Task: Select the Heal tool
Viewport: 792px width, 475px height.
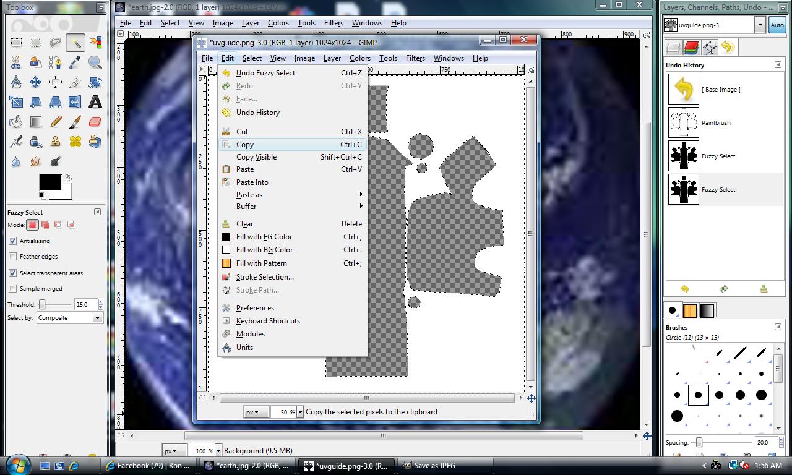Action: [x=75, y=142]
